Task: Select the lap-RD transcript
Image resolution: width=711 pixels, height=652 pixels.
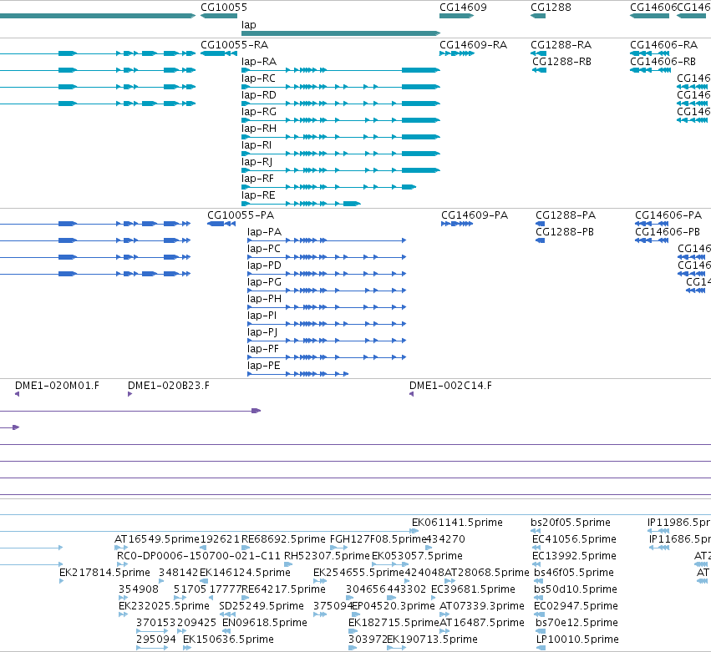Action: pos(341,104)
